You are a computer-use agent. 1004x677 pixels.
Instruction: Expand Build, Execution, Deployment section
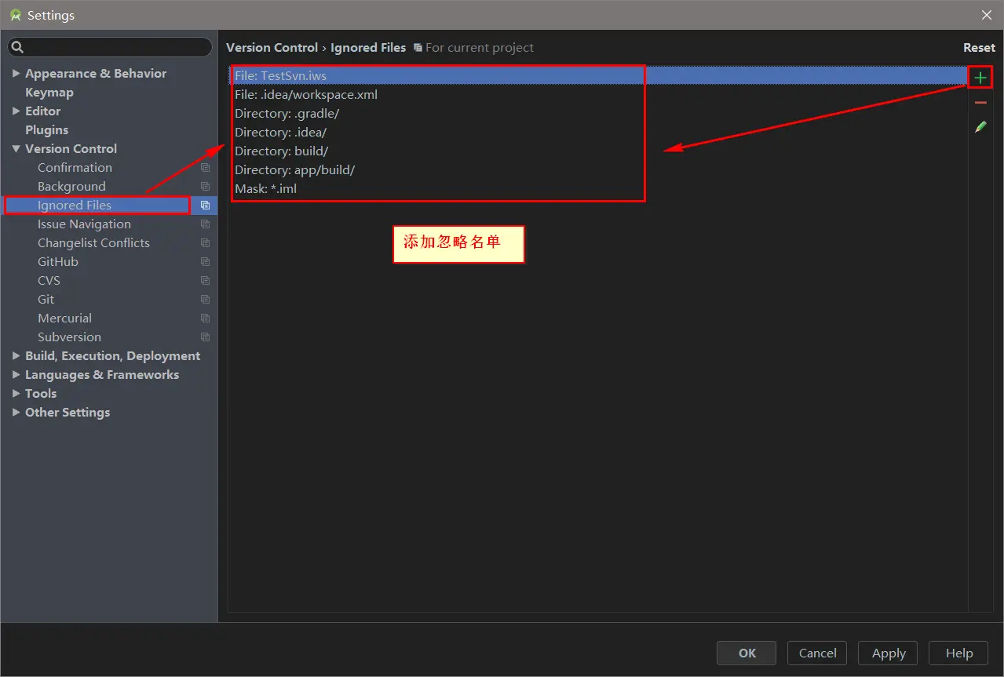(16, 355)
